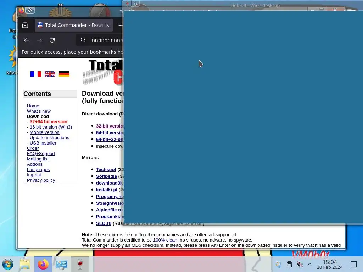
Task: Open the Firefox recent browsing view icon
Action: [25, 25]
